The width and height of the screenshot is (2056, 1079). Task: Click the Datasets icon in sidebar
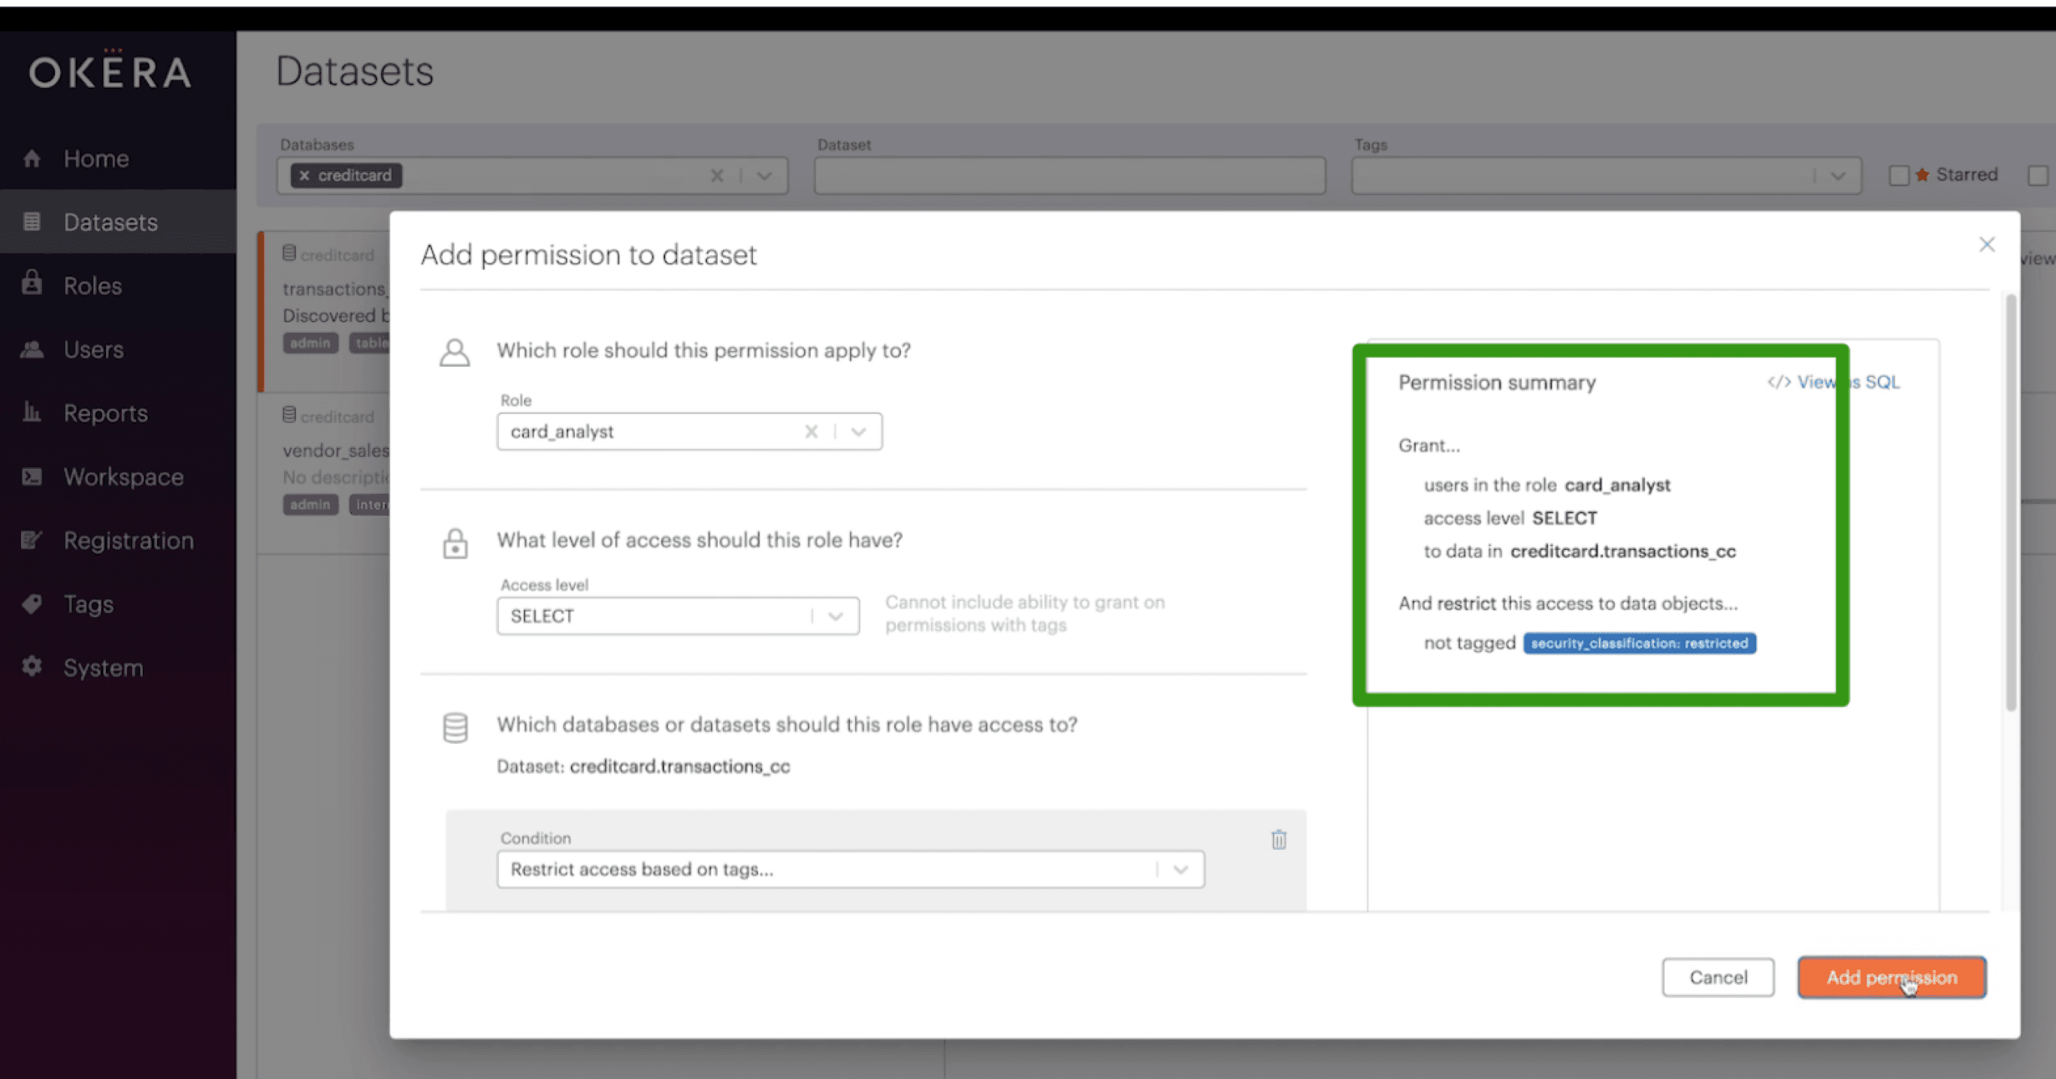[x=32, y=222]
